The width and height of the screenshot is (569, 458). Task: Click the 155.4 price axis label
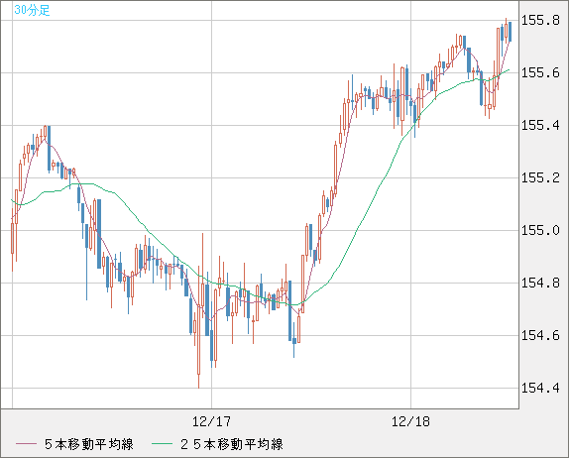(540, 126)
